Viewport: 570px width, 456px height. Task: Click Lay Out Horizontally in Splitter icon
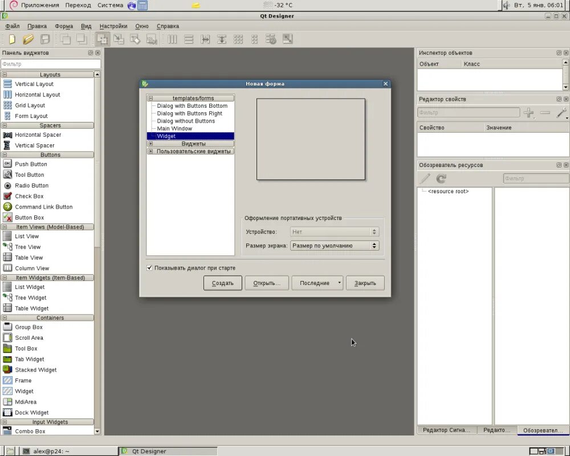[x=205, y=39]
